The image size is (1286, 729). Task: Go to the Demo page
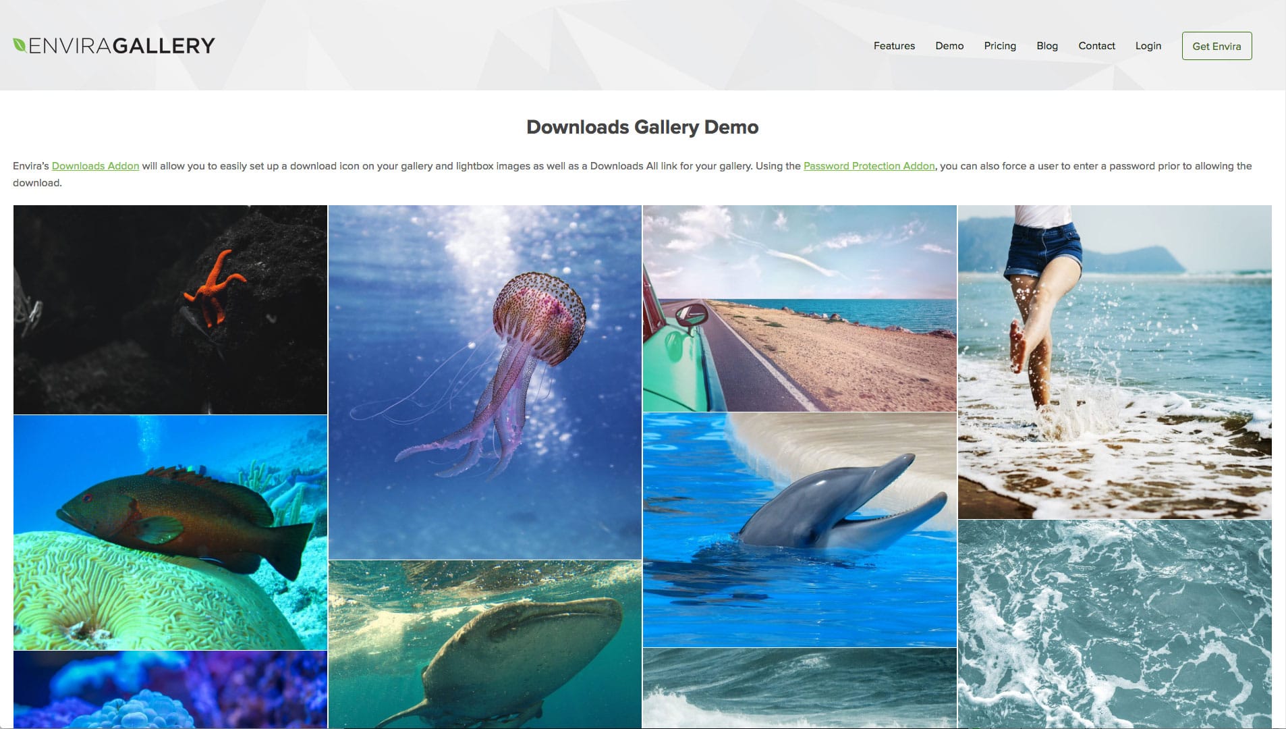pyautogui.click(x=949, y=46)
